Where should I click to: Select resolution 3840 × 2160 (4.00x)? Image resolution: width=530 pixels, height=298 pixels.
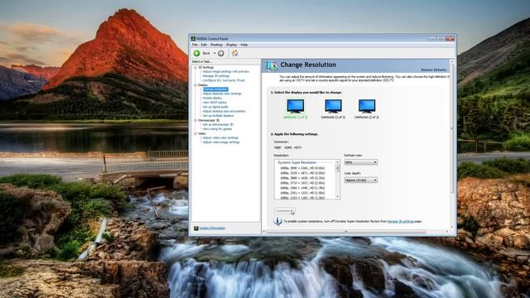point(302,168)
